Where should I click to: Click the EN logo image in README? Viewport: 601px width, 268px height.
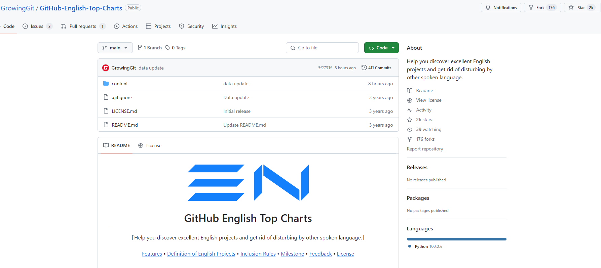coord(248,183)
